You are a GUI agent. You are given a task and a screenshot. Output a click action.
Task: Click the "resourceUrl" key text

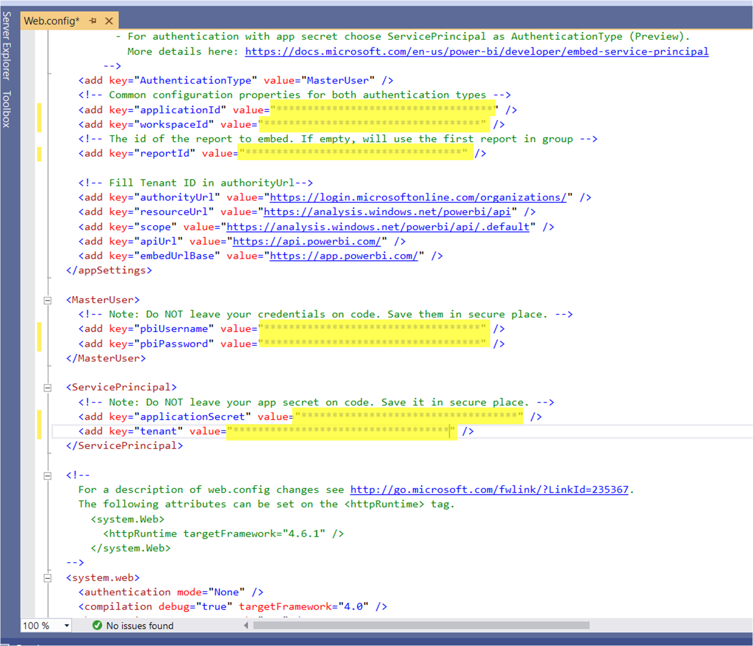point(174,212)
